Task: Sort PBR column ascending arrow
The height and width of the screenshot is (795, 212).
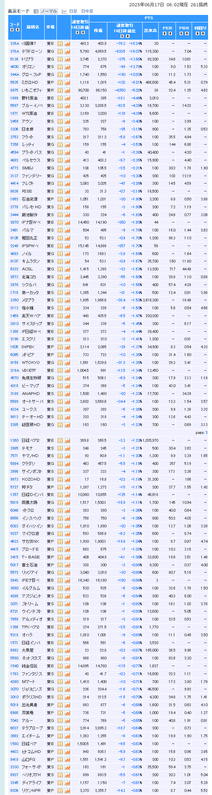Action: click(x=181, y=33)
